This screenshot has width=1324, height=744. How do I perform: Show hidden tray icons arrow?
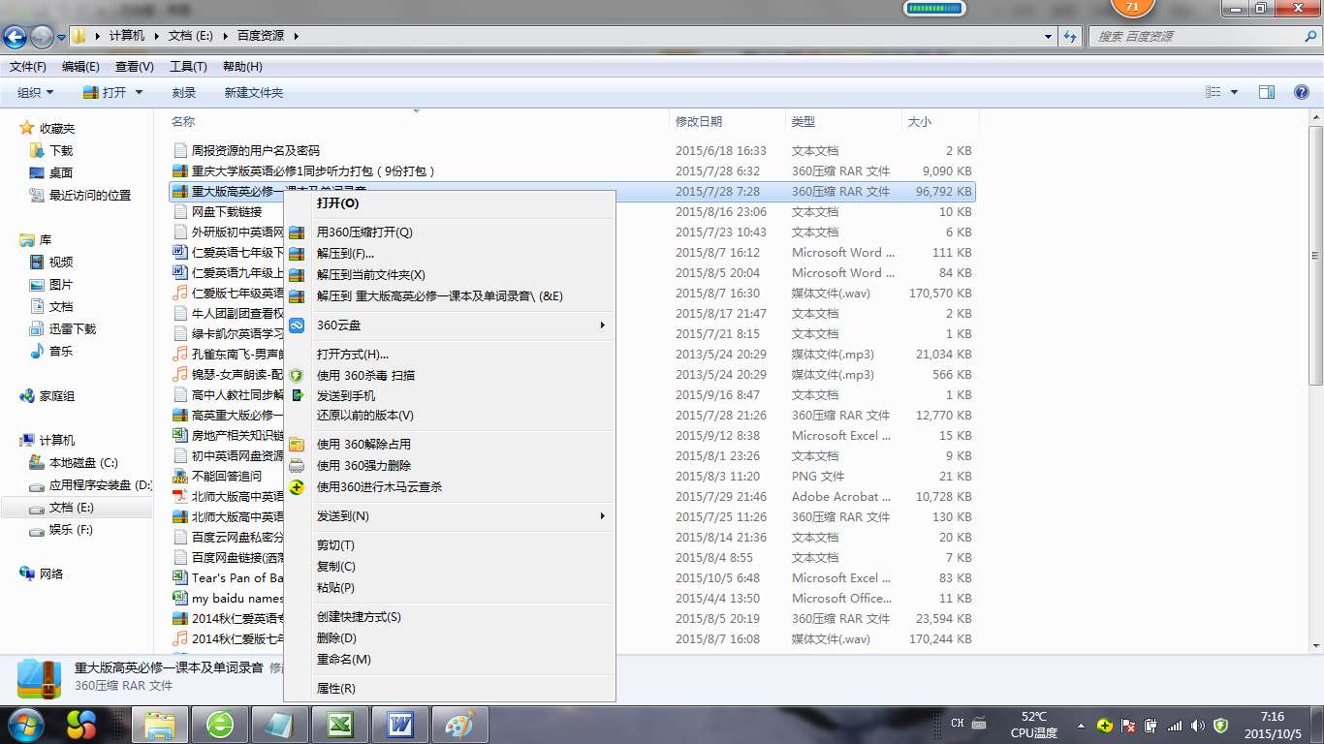[x=1082, y=725]
